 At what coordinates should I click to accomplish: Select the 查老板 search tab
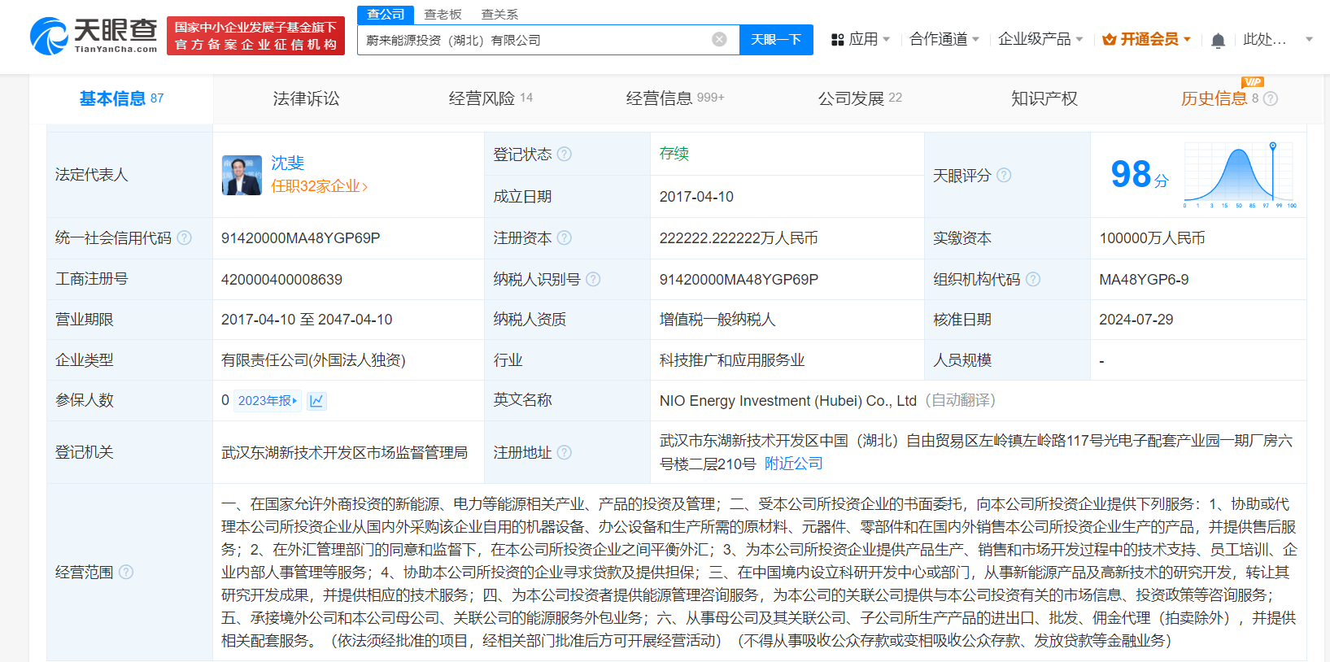coord(443,15)
